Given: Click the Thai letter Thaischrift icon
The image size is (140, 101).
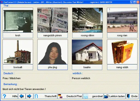Looking at the screenshot, I should (x=36, y=96).
